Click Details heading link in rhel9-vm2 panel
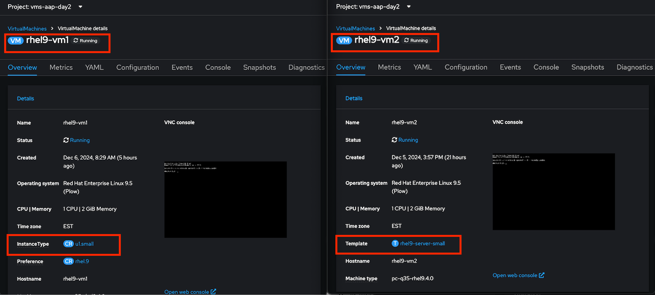Screen dimensions: 655x295 click(354, 98)
